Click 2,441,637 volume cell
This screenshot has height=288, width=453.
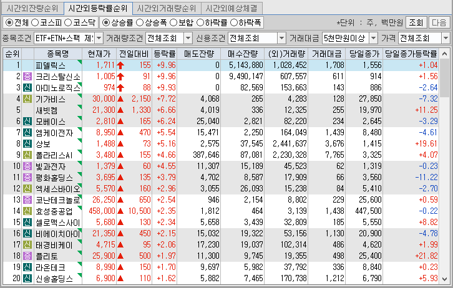(x=290, y=144)
